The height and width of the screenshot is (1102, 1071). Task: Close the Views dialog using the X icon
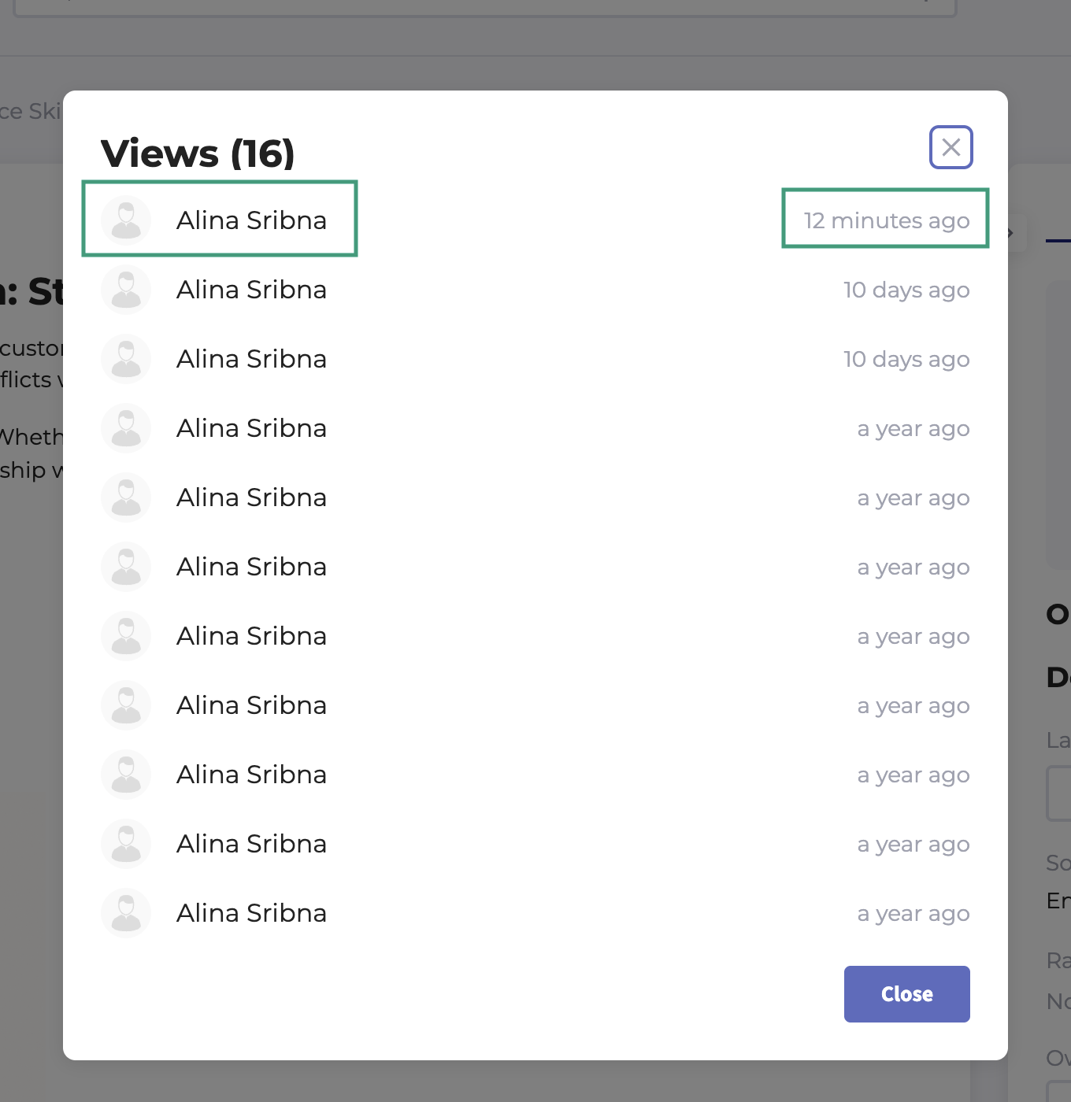tap(951, 147)
